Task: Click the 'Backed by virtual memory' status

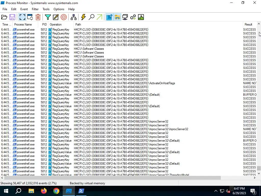Action: 87,183
